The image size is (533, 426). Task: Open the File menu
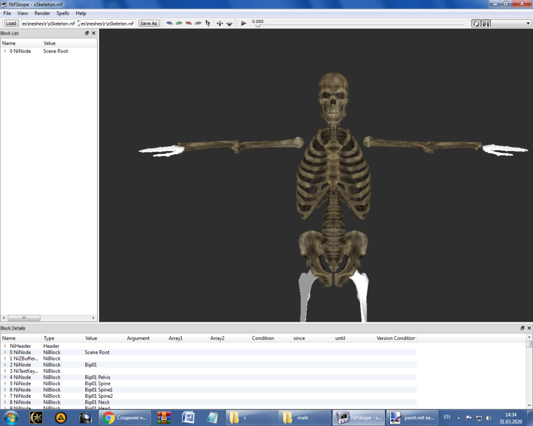pos(7,13)
